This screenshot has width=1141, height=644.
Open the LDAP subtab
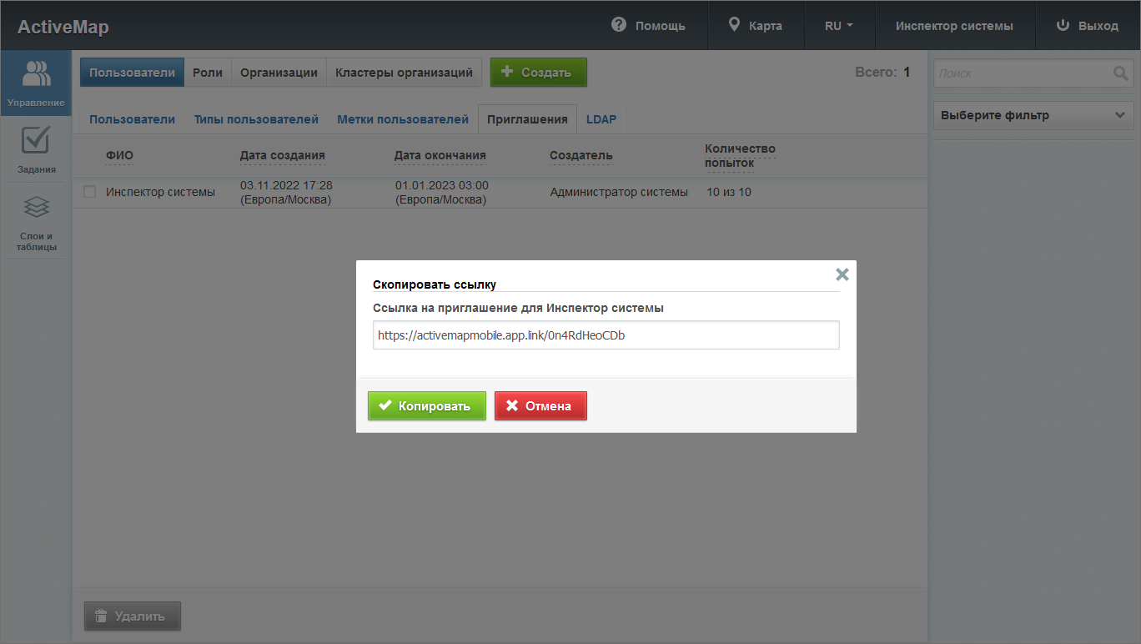click(x=601, y=119)
